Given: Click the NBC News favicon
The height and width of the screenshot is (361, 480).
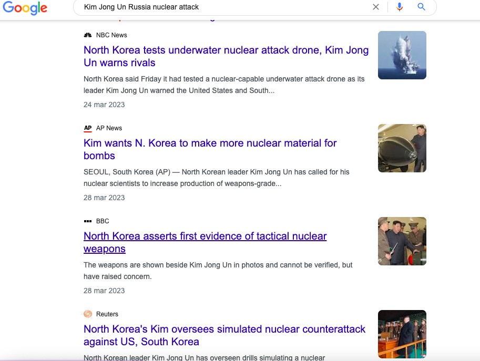Looking at the screenshot, I should point(88,35).
